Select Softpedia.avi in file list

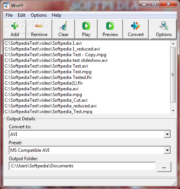click(x=42, y=89)
